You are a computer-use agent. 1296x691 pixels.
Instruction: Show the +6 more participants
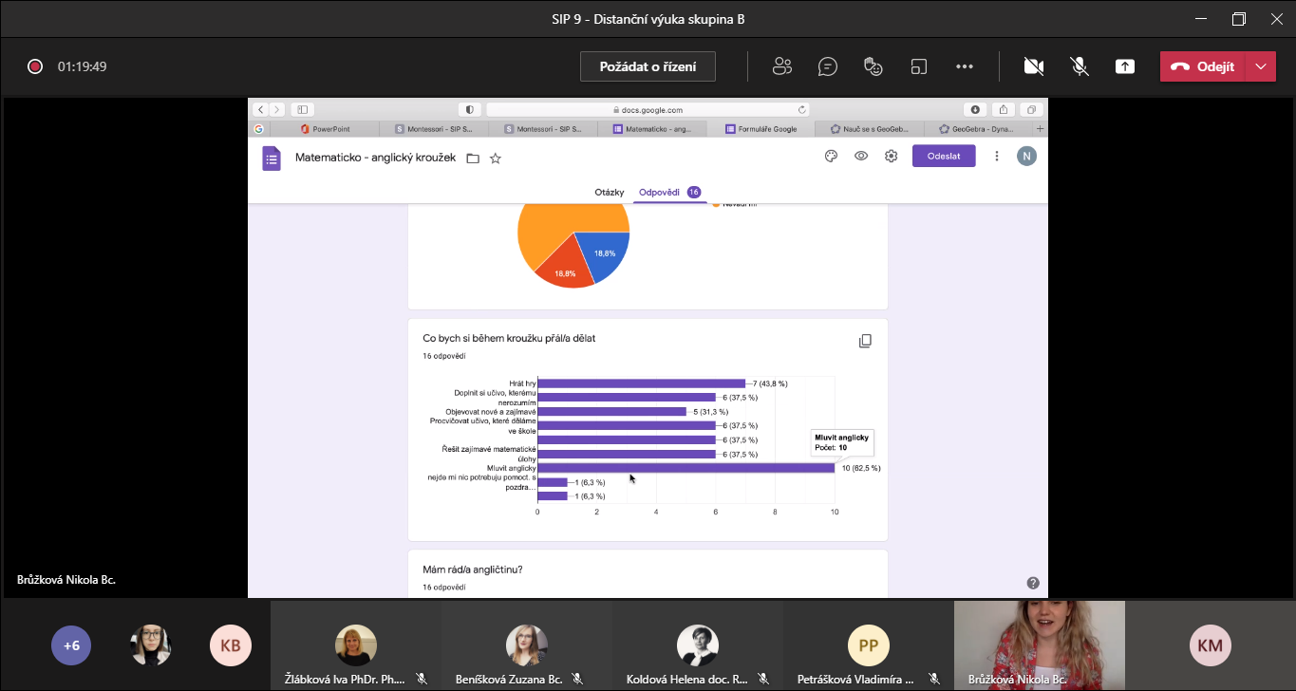point(72,645)
